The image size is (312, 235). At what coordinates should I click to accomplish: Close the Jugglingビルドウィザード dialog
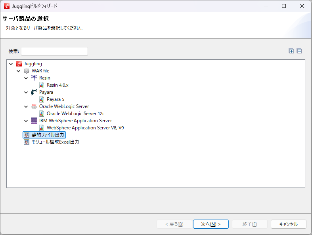[302, 6]
